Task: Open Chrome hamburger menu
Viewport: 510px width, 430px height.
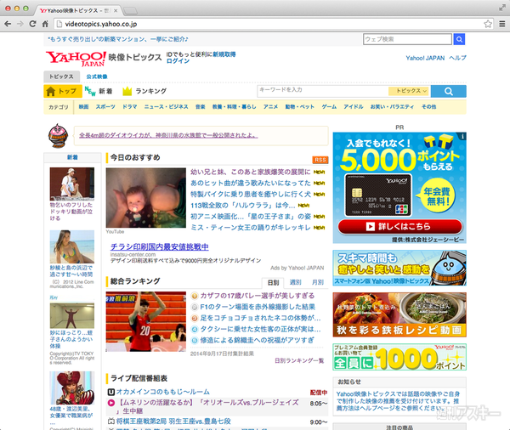Action: (502, 24)
